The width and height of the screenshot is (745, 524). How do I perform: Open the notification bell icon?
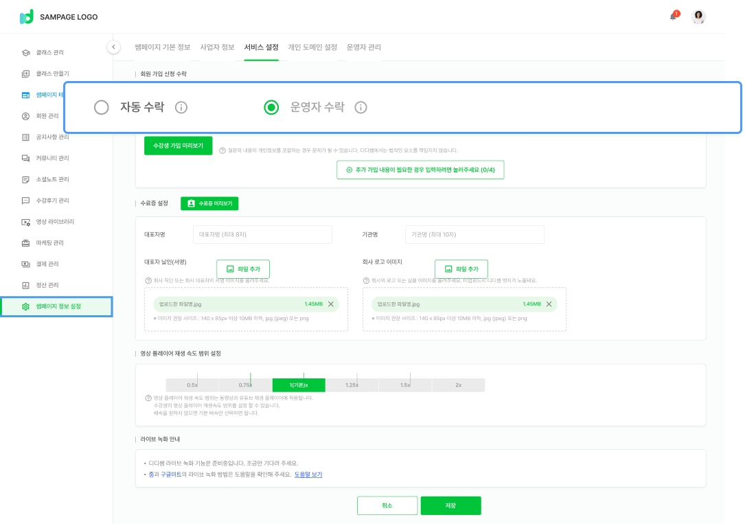point(674,16)
